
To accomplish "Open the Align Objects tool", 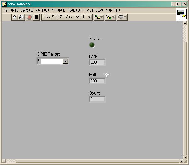I will tap(99, 17).
